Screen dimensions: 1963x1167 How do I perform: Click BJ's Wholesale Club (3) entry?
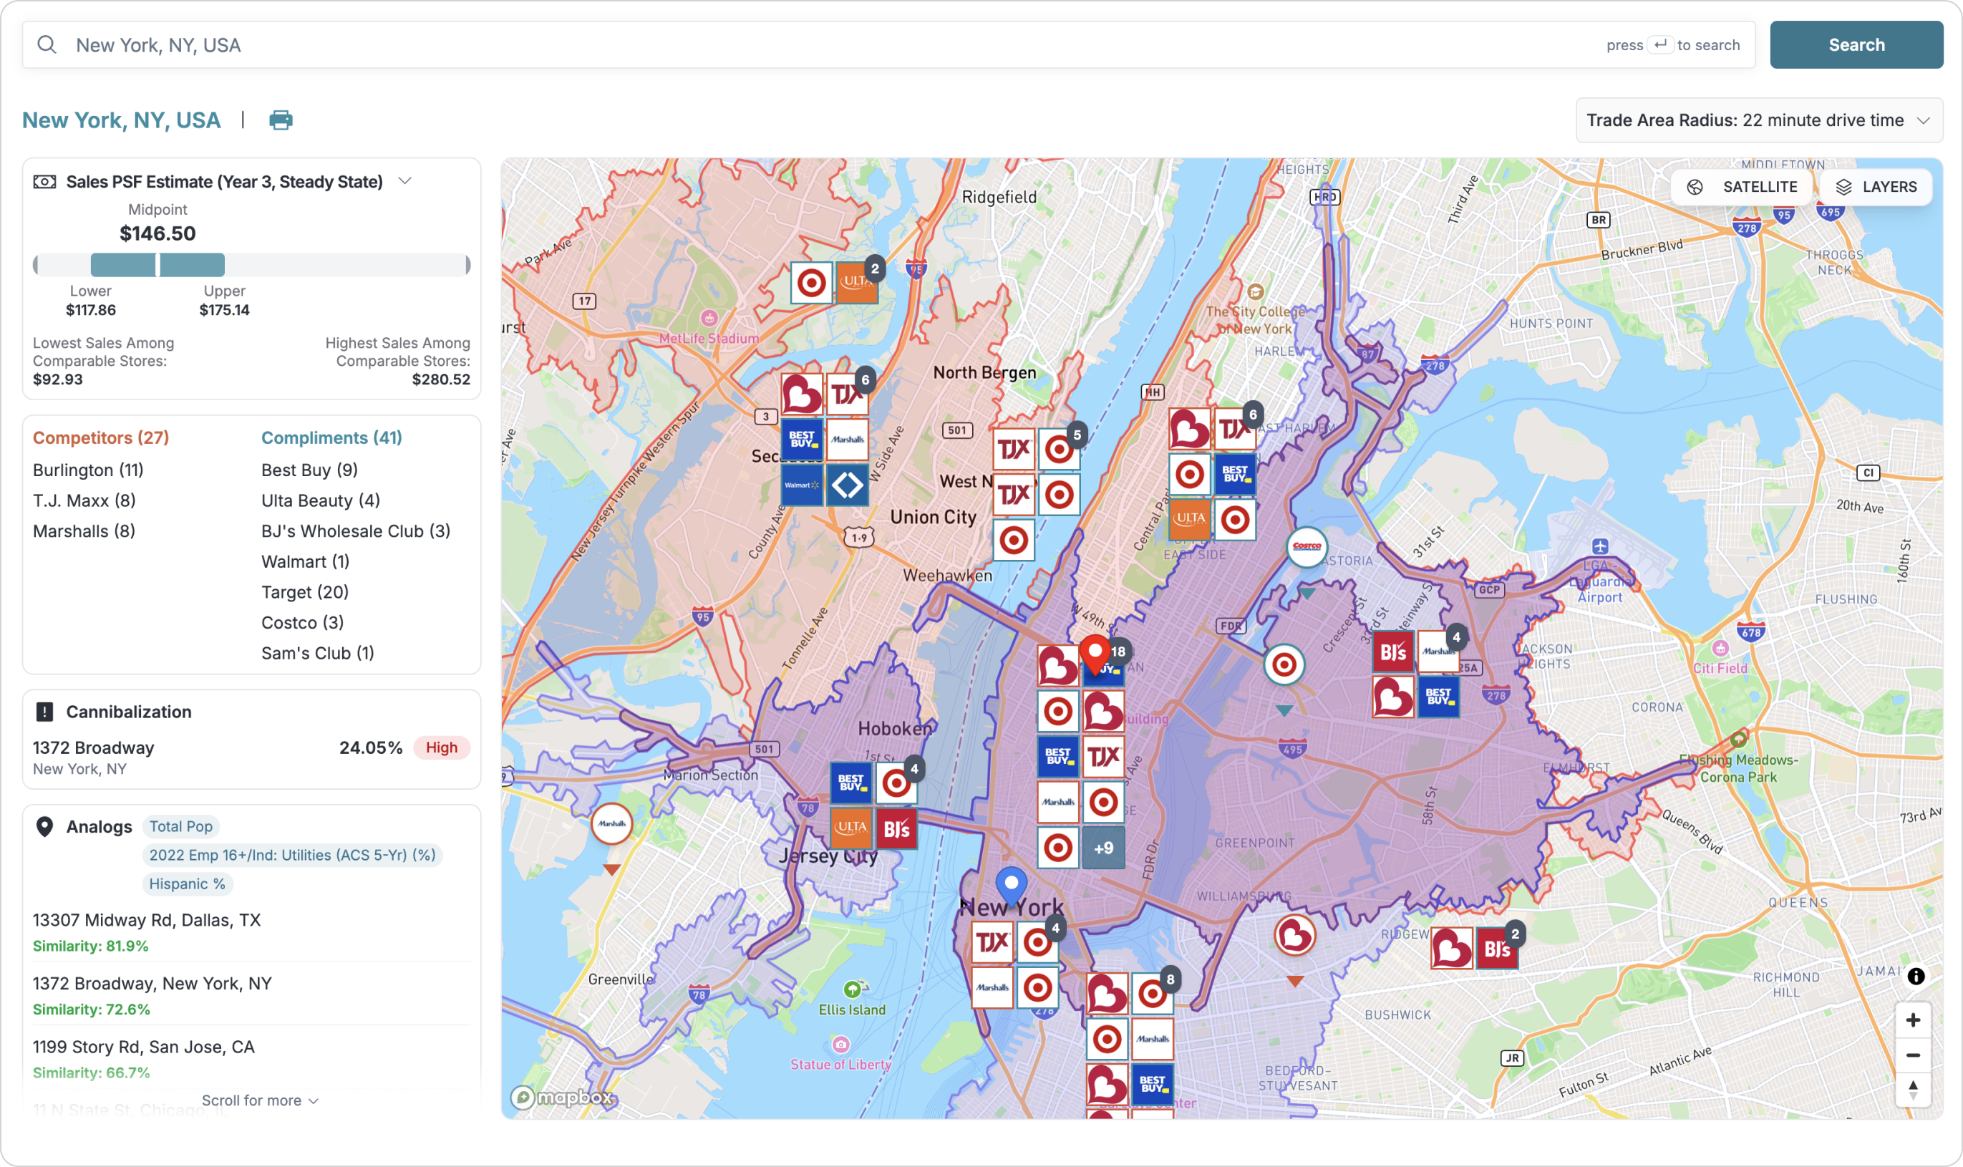tap(356, 531)
